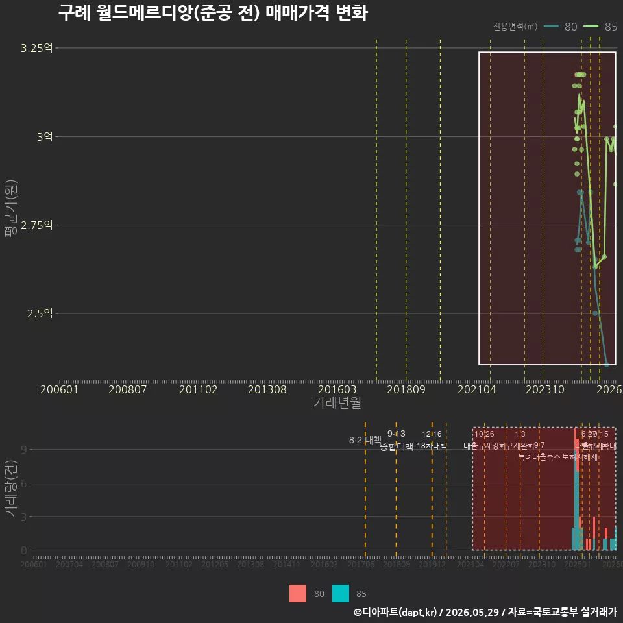623x623 pixels.
Task: Click the teal 85 legend swatch
Action: coord(341,593)
